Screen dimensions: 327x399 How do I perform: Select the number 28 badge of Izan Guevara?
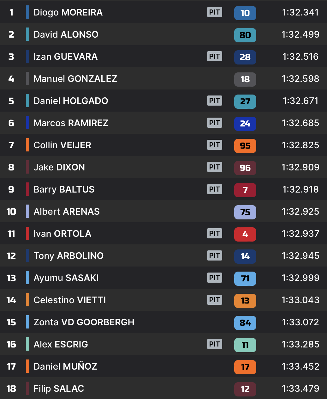(245, 57)
